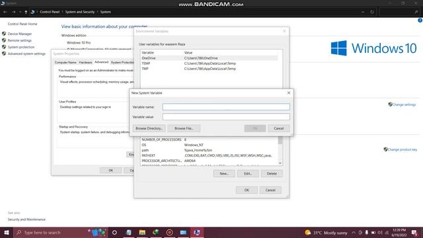Close the New System Variable dialog
The image size is (423, 238).
(x=289, y=93)
